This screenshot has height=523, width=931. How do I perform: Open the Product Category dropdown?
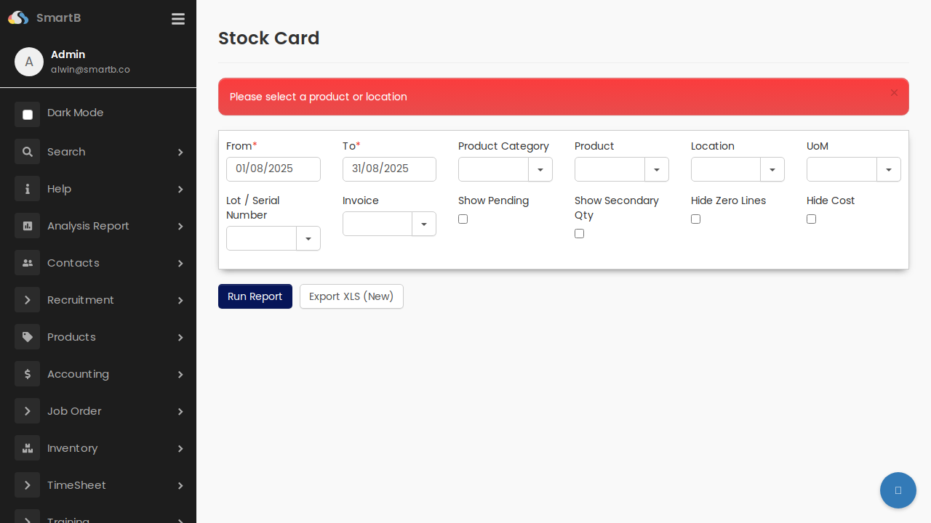(540, 169)
